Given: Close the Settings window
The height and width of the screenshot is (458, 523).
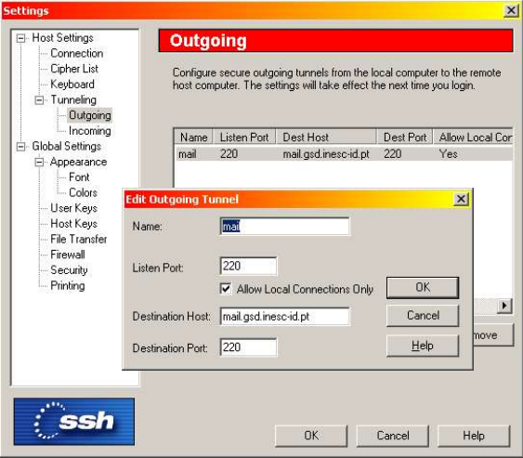Looking at the screenshot, I should pos(511,10).
